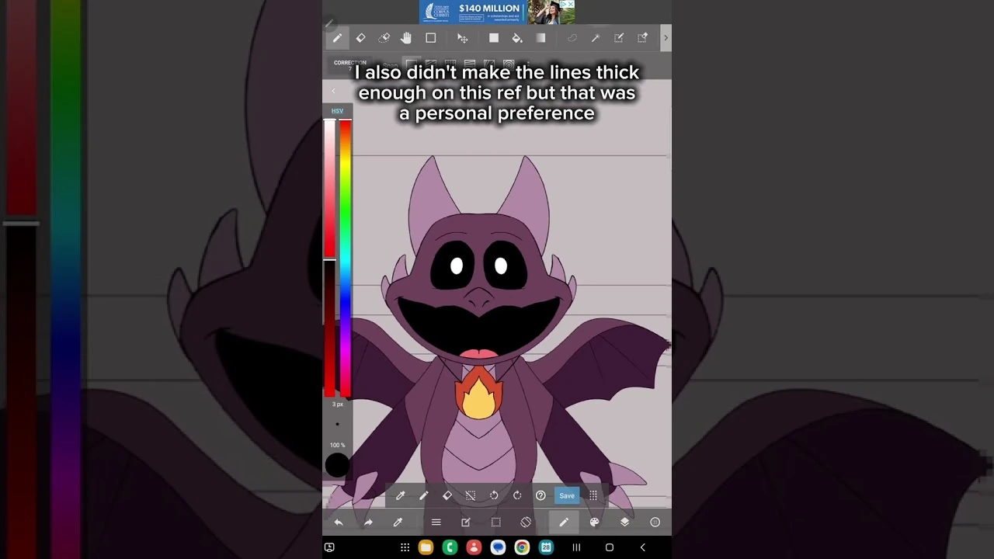Choose the gradient tool
The height and width of the screenshot is (559, 994).
pos(541,38)
